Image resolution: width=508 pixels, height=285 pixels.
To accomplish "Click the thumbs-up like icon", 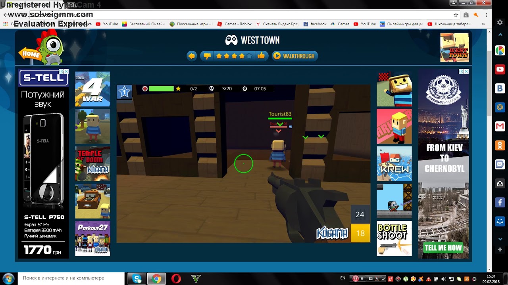I will (x=261, y=56).
